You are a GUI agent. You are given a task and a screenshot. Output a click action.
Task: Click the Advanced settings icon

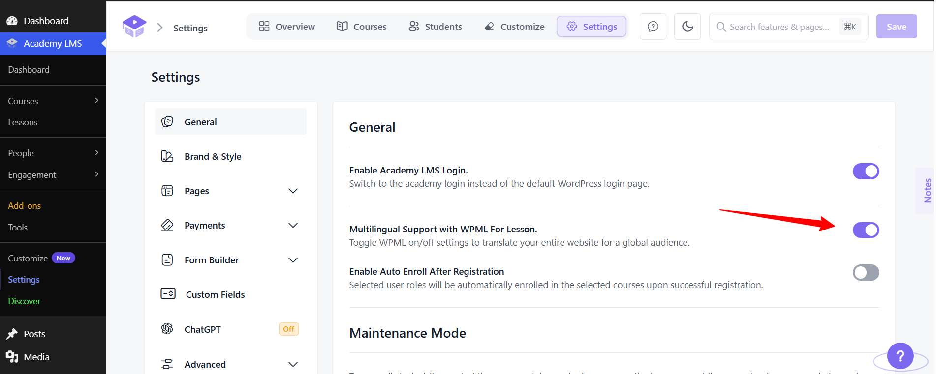(x=167, y=364)
